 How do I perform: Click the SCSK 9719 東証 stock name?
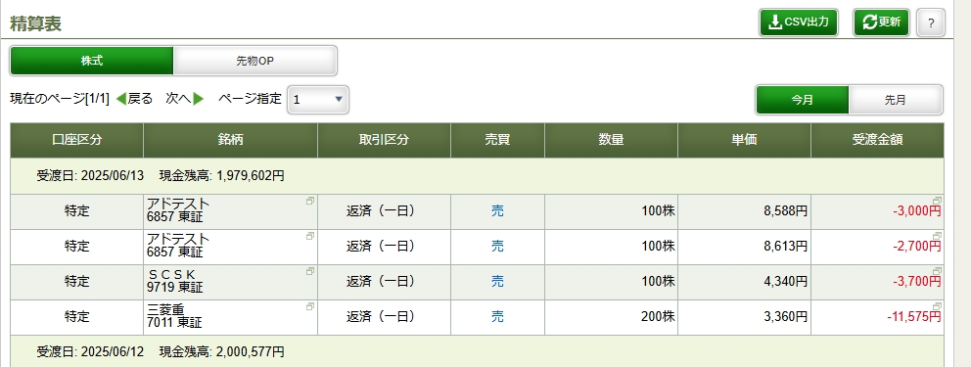[x=174, y=282]
